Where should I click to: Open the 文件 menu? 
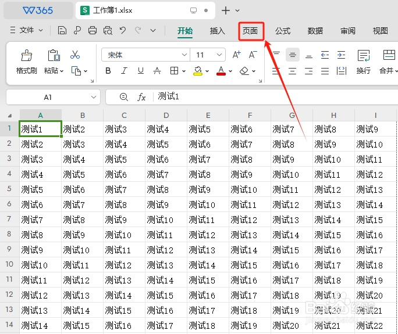pos(26,30)
